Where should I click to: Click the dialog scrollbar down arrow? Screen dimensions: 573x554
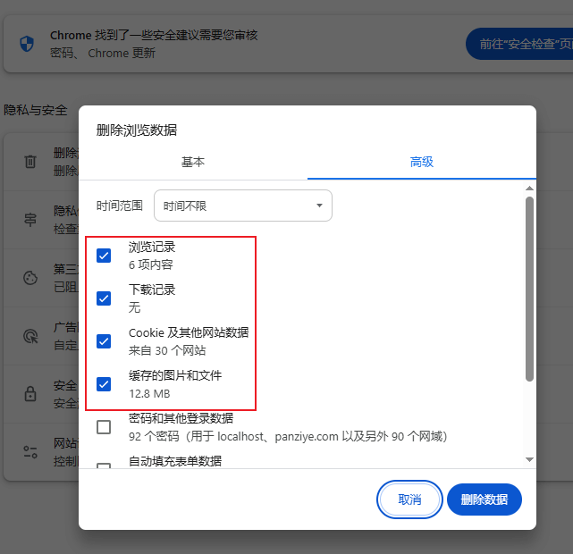click(x=529, y=459)
